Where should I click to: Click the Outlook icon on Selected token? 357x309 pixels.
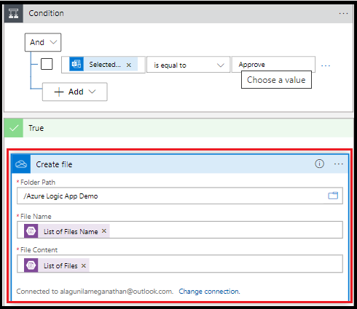click(76, 64)
